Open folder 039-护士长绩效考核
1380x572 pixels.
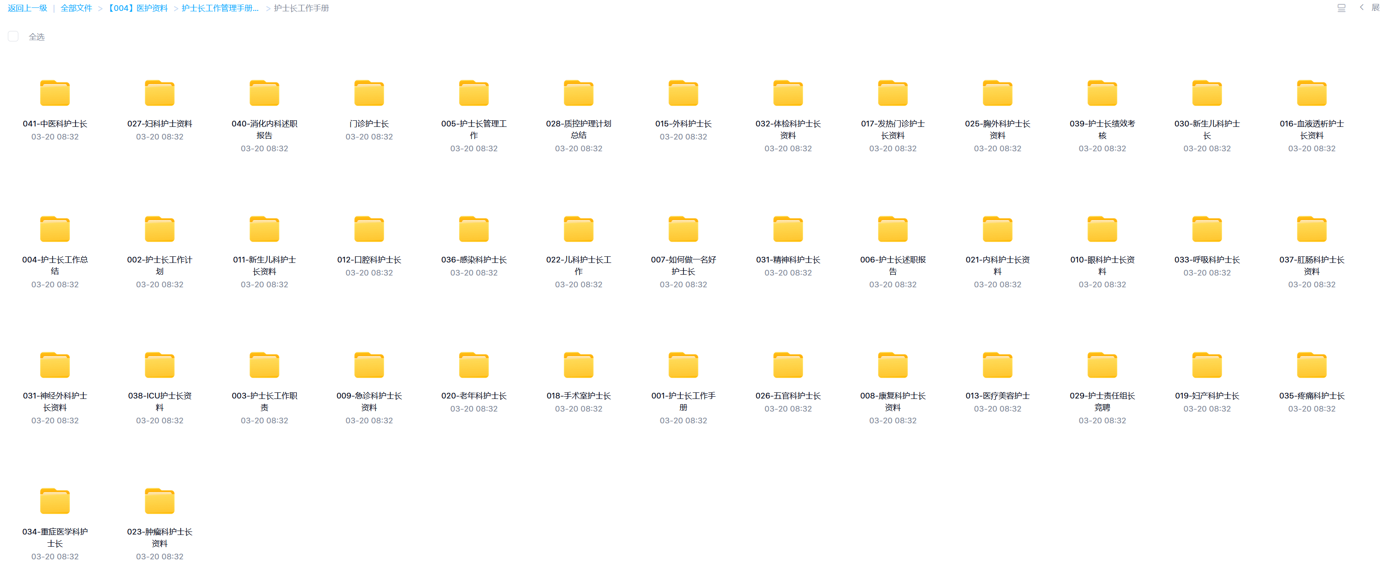point(1102,94)
